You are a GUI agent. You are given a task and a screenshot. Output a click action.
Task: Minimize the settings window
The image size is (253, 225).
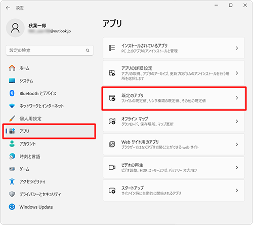tap(216, 5)
